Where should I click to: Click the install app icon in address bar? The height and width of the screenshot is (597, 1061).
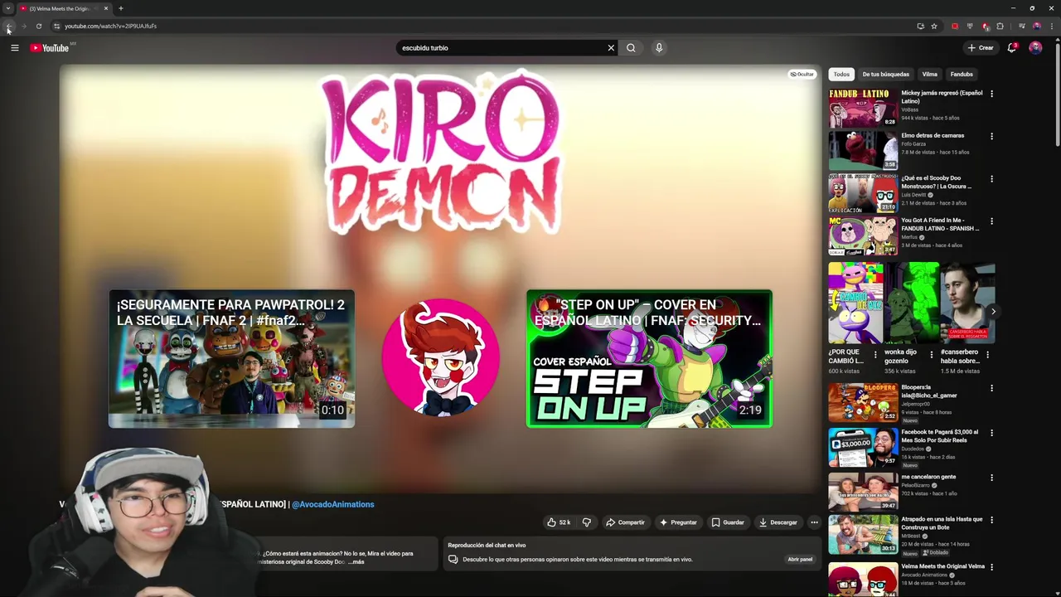click(x=920, y=26)
